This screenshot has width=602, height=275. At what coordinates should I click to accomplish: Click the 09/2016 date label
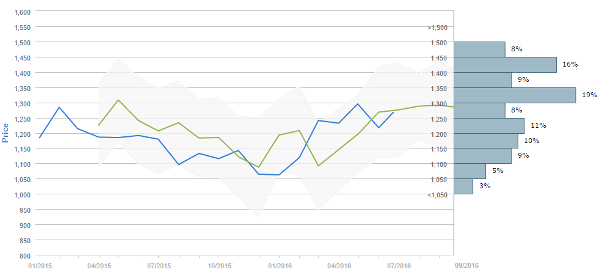467,266
